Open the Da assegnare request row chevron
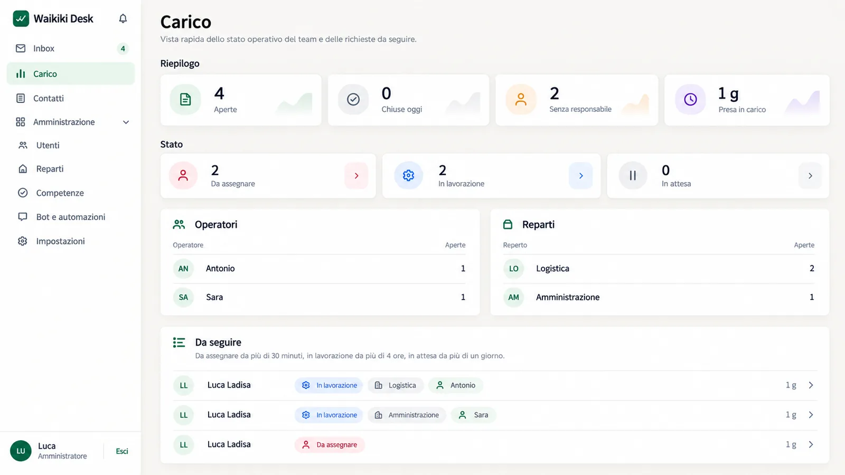The width and height of the screenshot is (845, 475). [x=811, y=444]
